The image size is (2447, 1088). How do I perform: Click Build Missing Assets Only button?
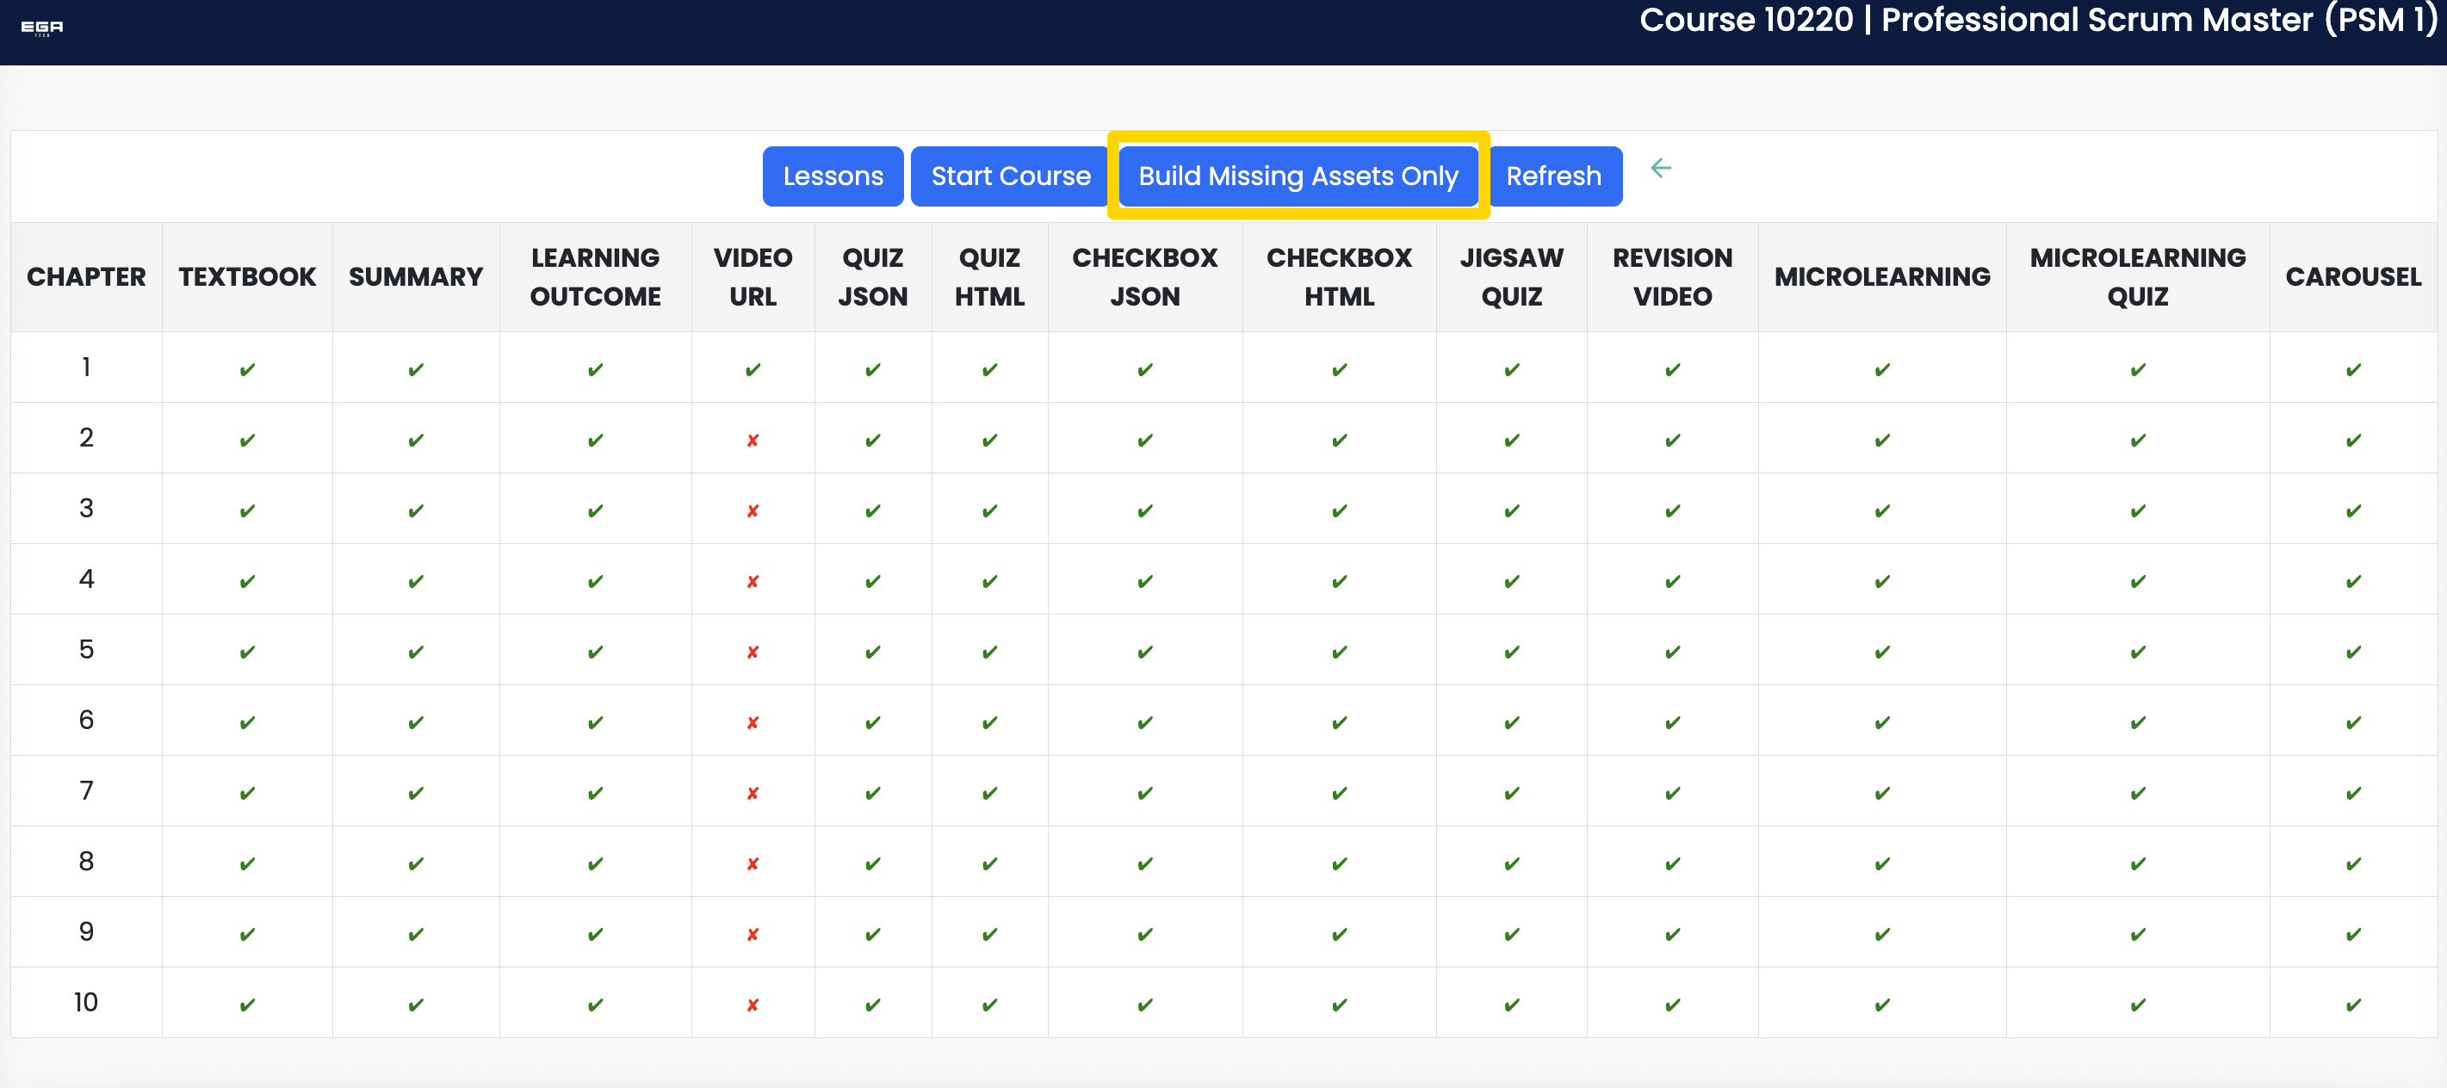[1298, 176]
